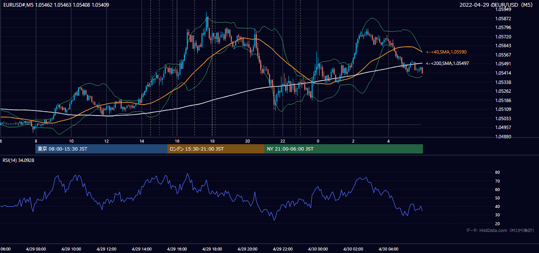Click RSI scale value 70
This screenshot has width=539, height=253.
pyautogui.click(x=497, y=181)
